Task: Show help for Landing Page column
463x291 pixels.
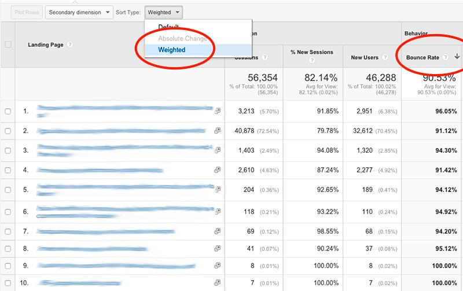Action: [69, 45]
